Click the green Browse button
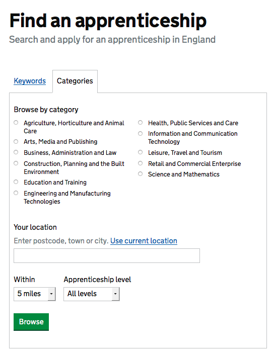Screen dimensions: 272x357 [31, 322]
